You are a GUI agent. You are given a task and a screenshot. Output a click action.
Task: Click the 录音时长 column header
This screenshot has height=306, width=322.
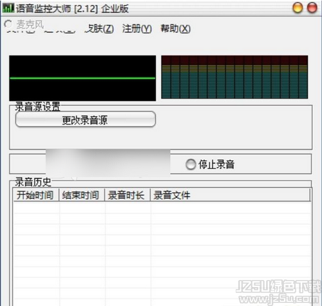[x=127, y=195]
